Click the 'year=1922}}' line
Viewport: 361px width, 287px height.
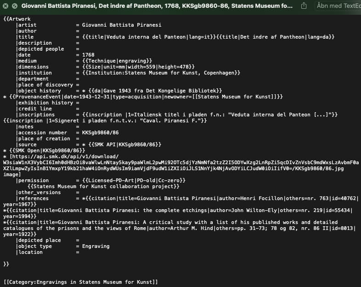20,235
